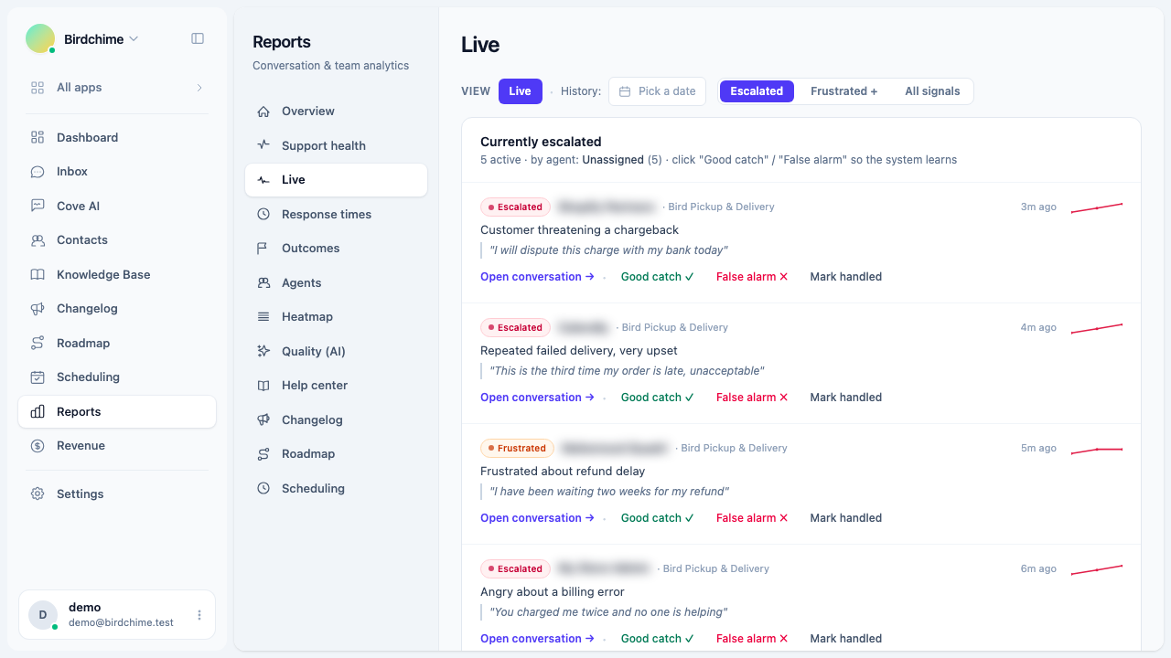Click the Contacts people icon
Viewport: 1171px width, 658px height.
(x=38, y=240)
